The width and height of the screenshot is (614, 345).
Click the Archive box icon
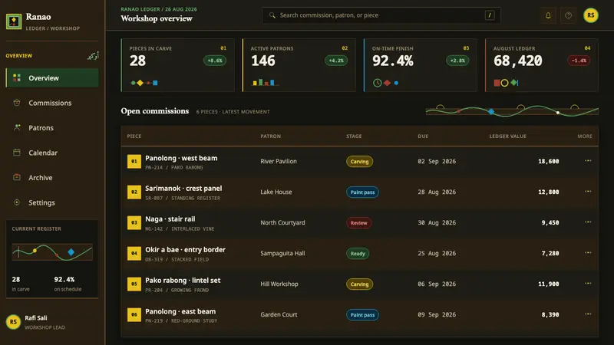[17, 177]
